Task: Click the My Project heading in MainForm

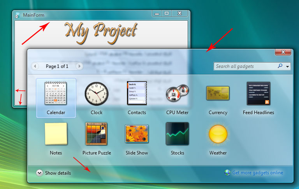Action: (x=101, y=33)
